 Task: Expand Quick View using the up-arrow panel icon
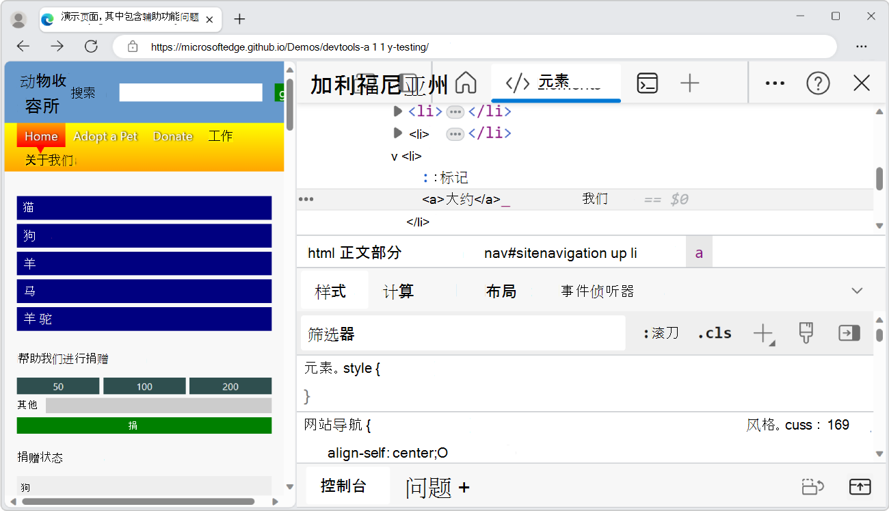pyautogui.click(x=860, y=486)
